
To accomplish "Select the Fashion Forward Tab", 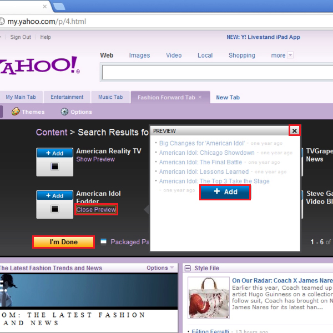I will coord(166,98).
